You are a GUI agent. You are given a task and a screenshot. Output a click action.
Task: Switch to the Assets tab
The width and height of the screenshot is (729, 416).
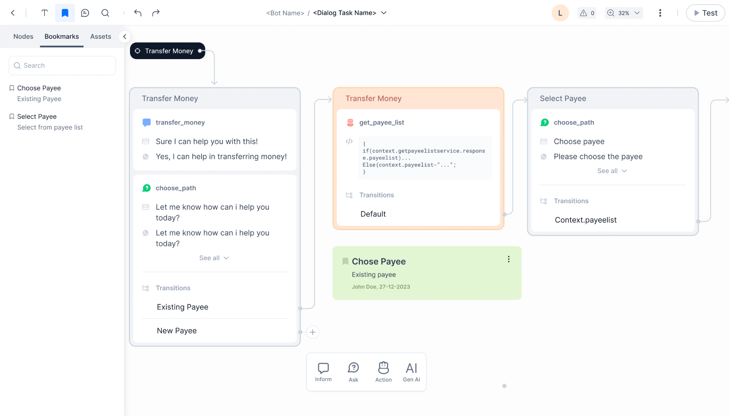(100, 37)
